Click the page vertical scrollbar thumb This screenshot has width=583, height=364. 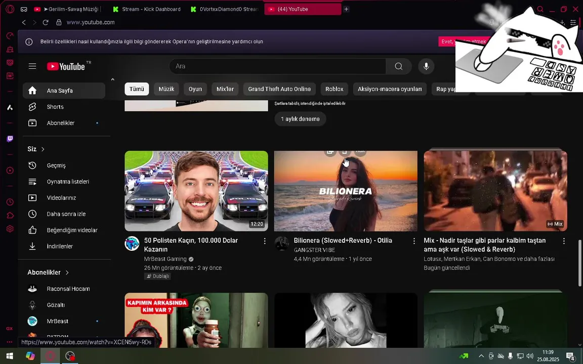tap(580, 262)
